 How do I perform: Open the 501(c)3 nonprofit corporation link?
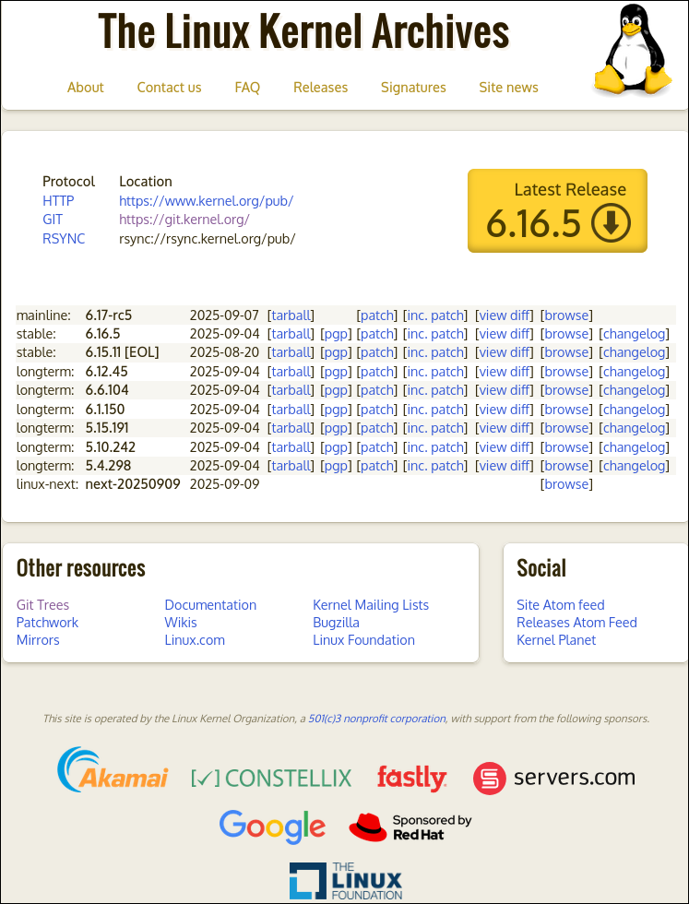pos(377,719)
